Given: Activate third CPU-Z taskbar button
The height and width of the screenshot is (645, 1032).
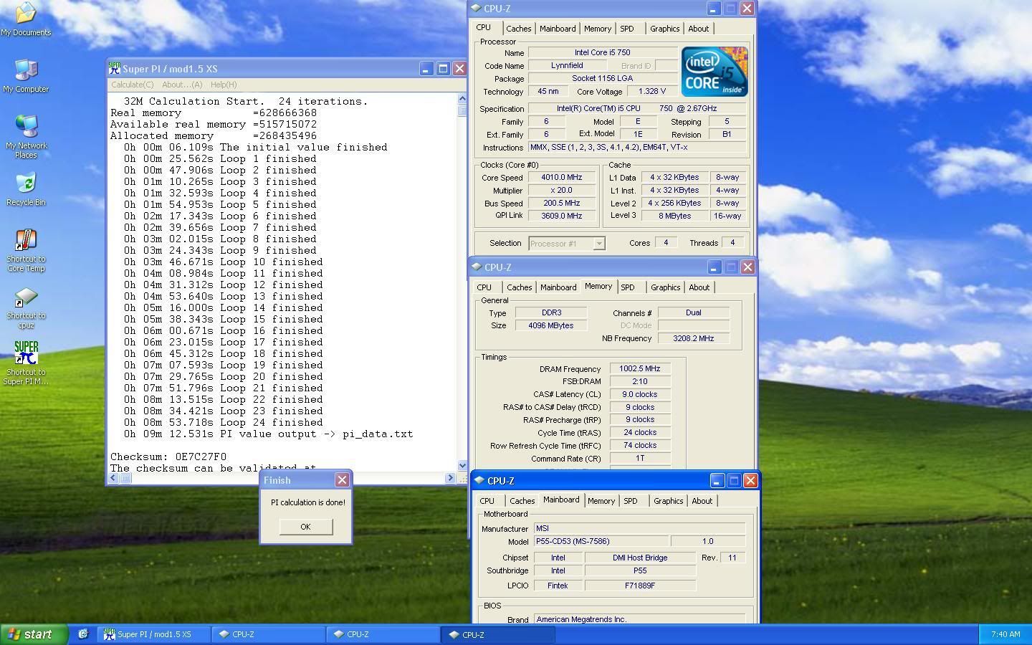Looking at the screenshot, I should (498, 634).
